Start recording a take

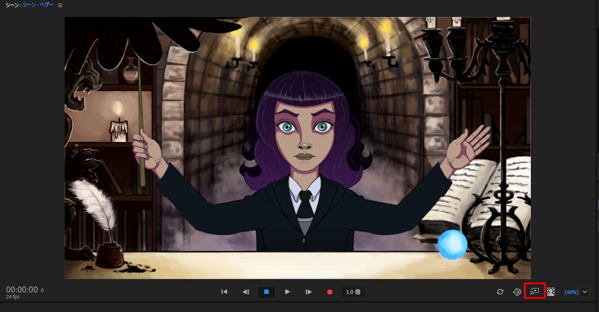[329, 291]
